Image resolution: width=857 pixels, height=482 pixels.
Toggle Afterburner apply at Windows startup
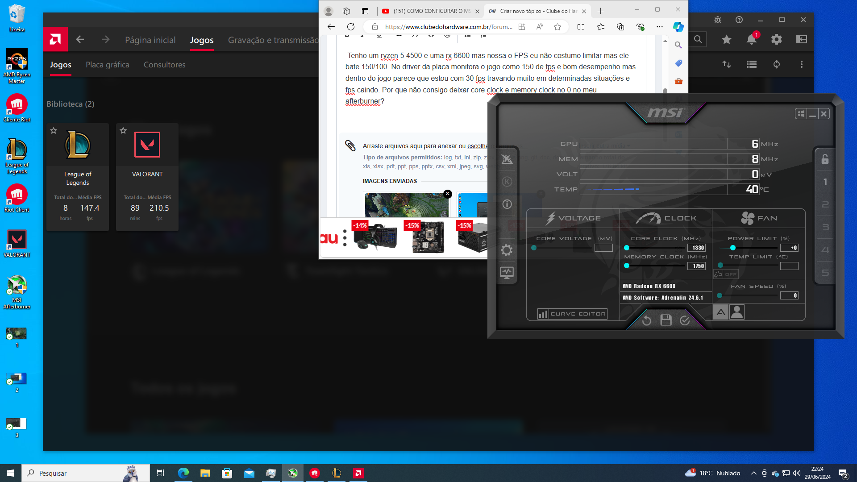tap(801, 114)
